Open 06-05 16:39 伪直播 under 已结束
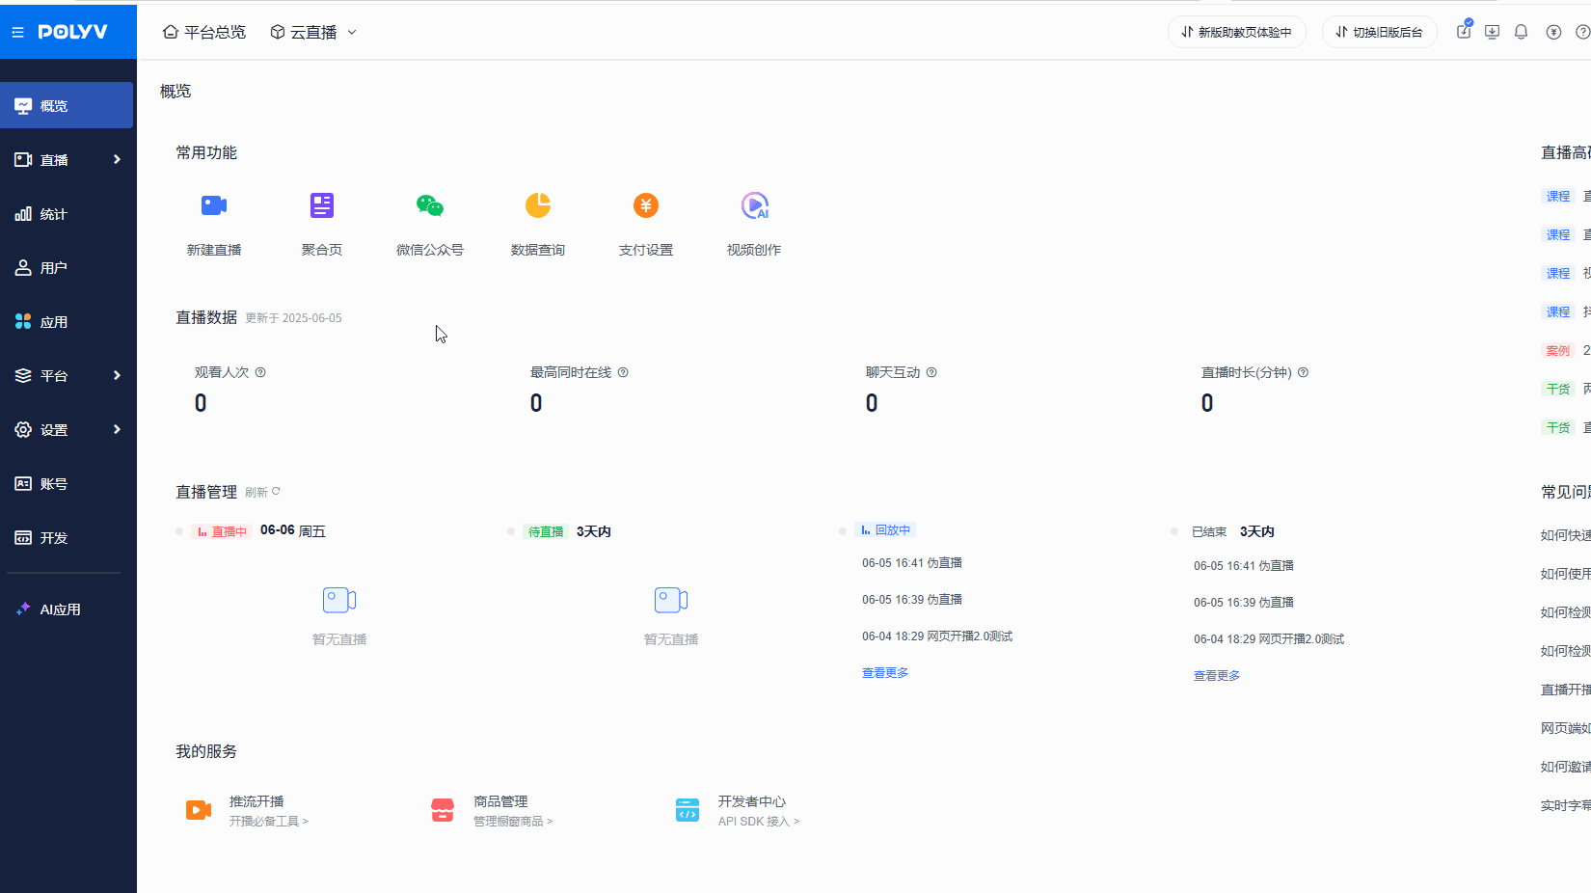Image resolution: width=1591 pixels, height=893 pixels. (x=1244, y=602)
